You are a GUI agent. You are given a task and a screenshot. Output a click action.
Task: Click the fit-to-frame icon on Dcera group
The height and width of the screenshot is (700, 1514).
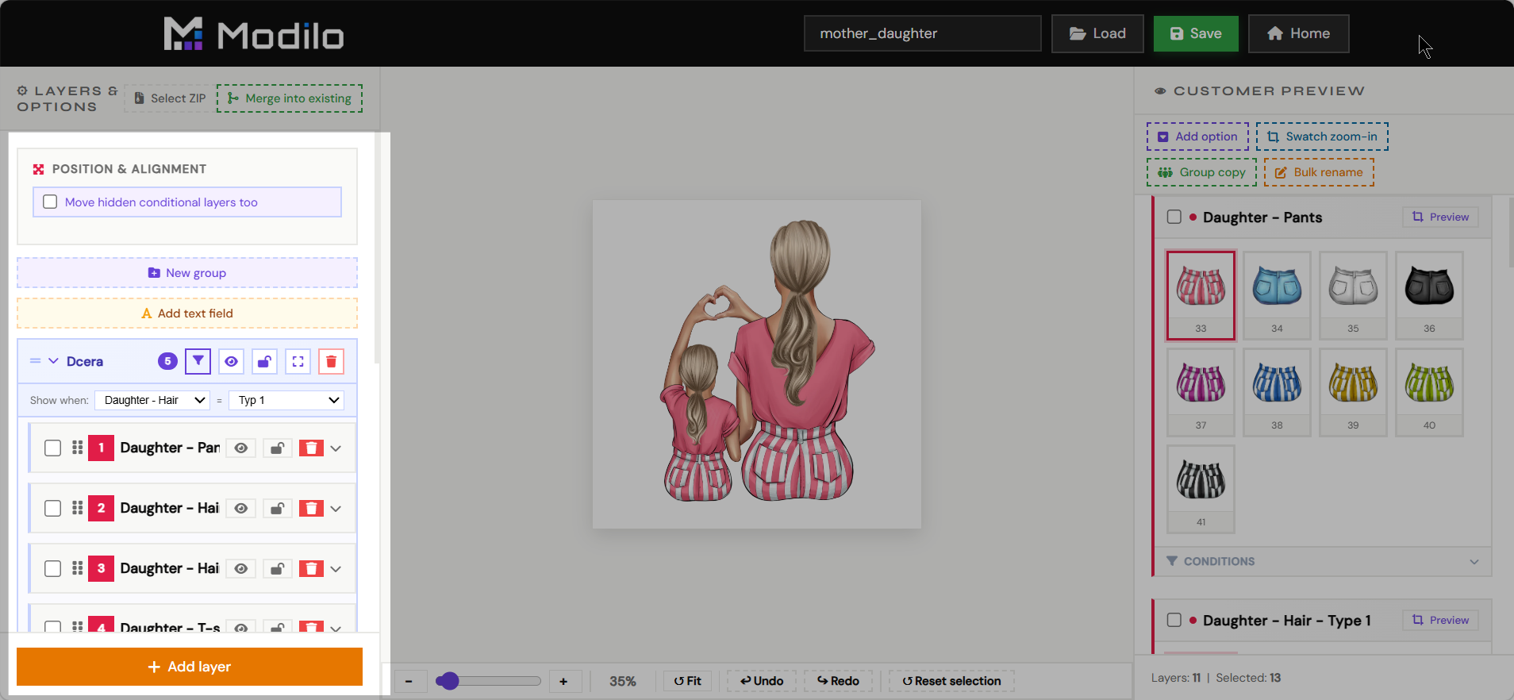(298, 361)
